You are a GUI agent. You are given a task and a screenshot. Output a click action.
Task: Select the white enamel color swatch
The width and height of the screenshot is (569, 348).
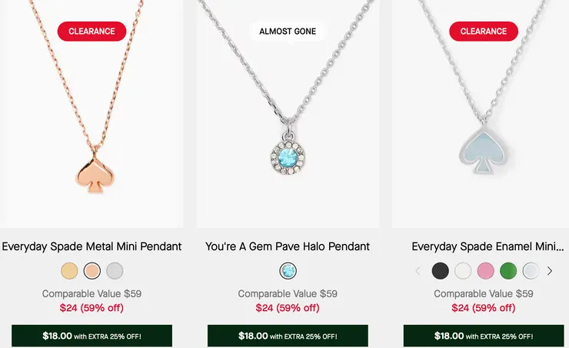point(463,271)
